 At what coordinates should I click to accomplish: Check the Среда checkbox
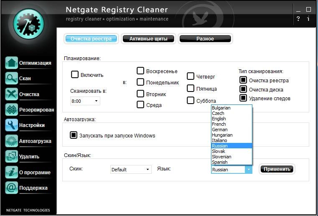pyautogui.click(x=140, y=104)
